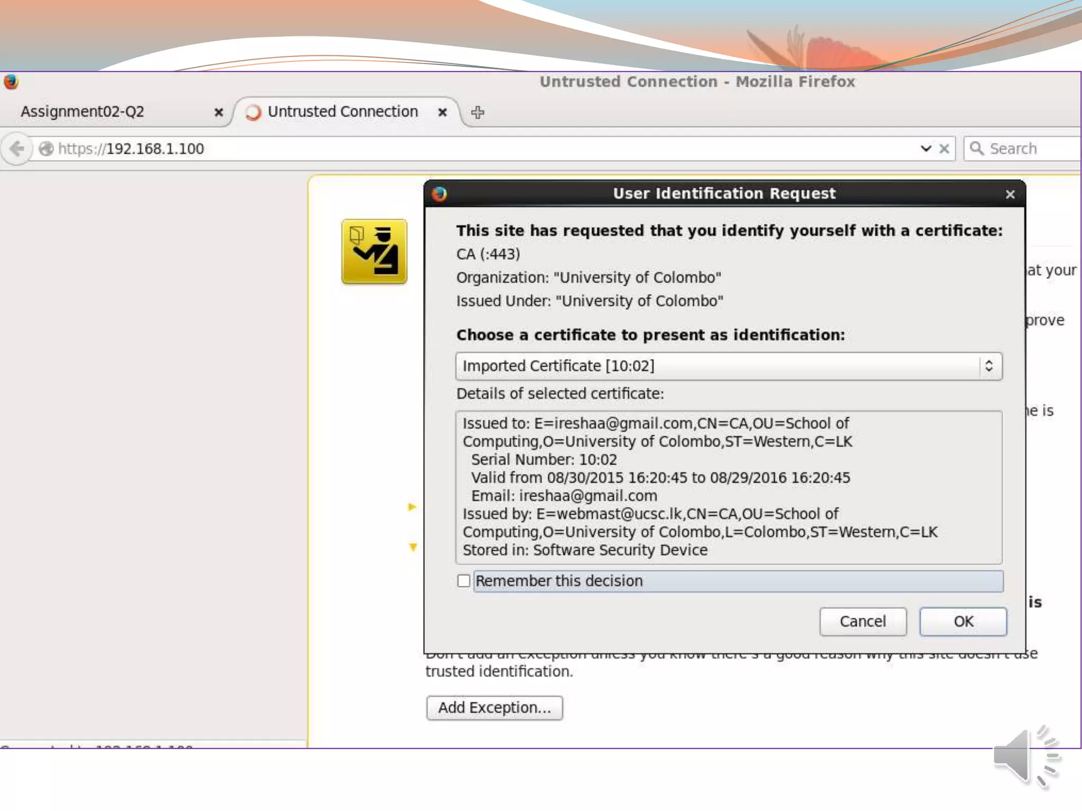Viewport: 1082px width, 811px height.
Task: Expand the address bar history dropdown arrow
Action: [926, 149]
